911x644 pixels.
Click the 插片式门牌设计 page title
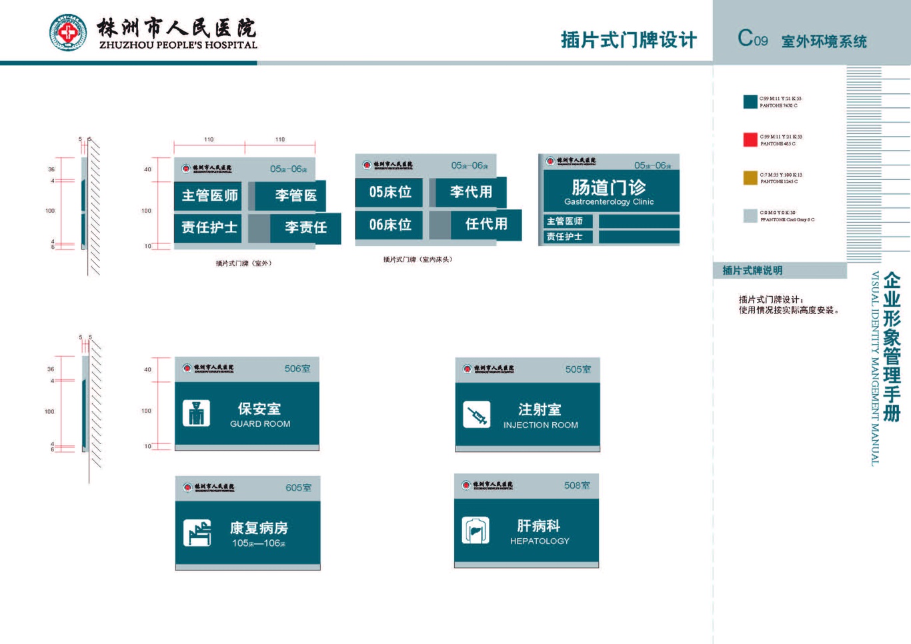point(629,40)
